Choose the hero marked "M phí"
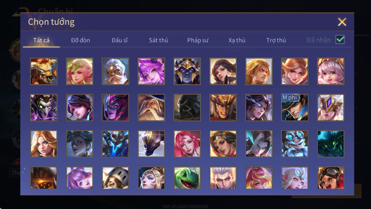 tap(295, 107)
